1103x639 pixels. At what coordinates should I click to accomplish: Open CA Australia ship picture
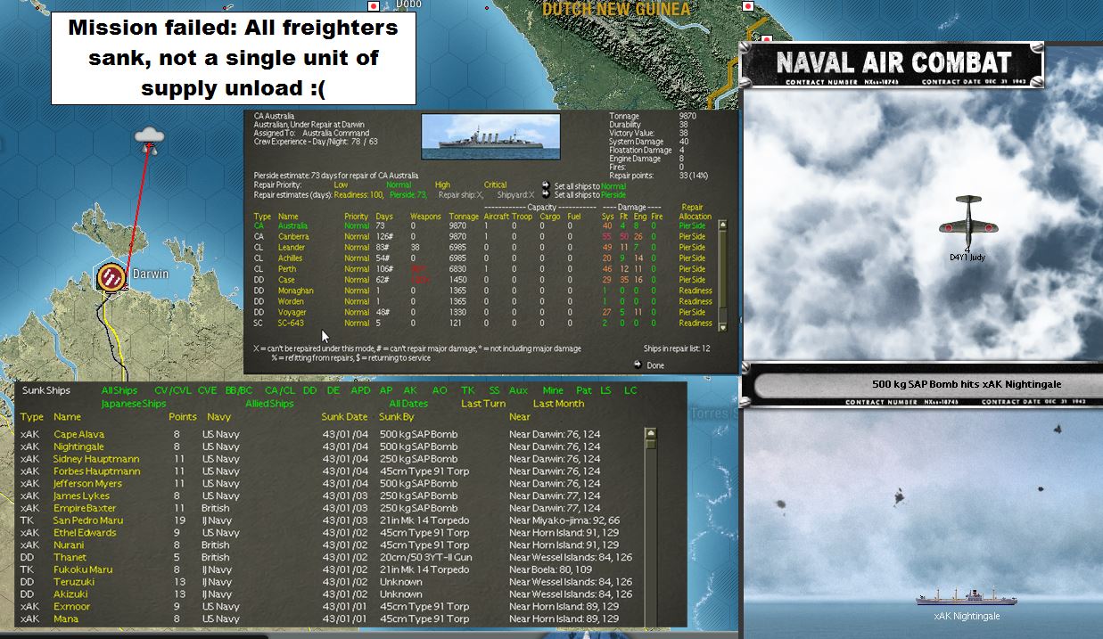pyautogui.click(x=490, y=136)
